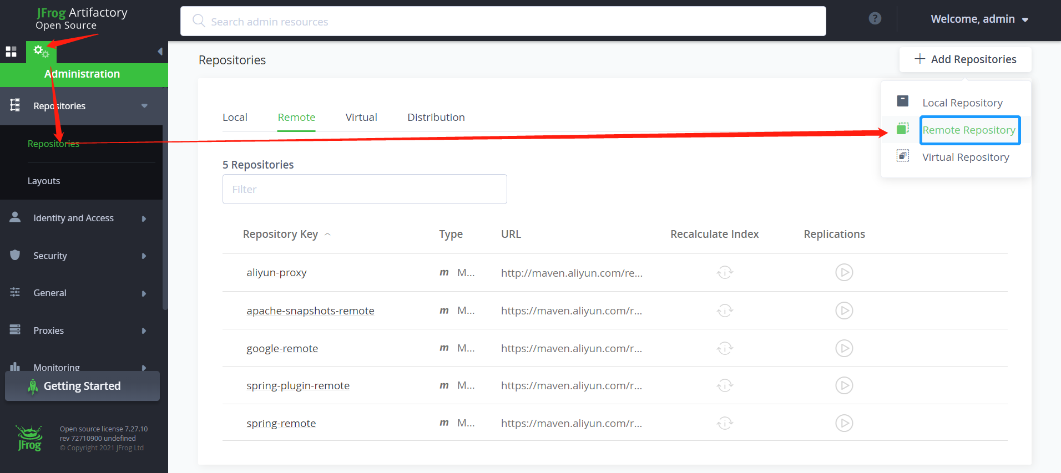The height and width of the screenshot is (473, 1061).
Task: Open the Getting Started button
Action: tap(82, 386)
